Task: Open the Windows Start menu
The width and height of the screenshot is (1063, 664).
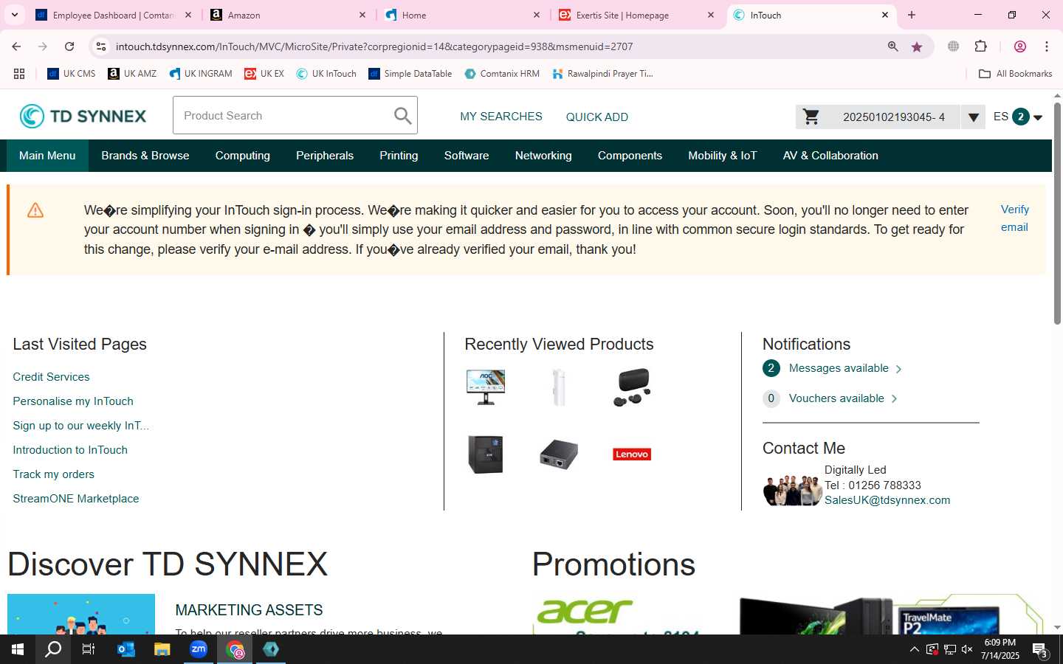Action: [18, 649]
